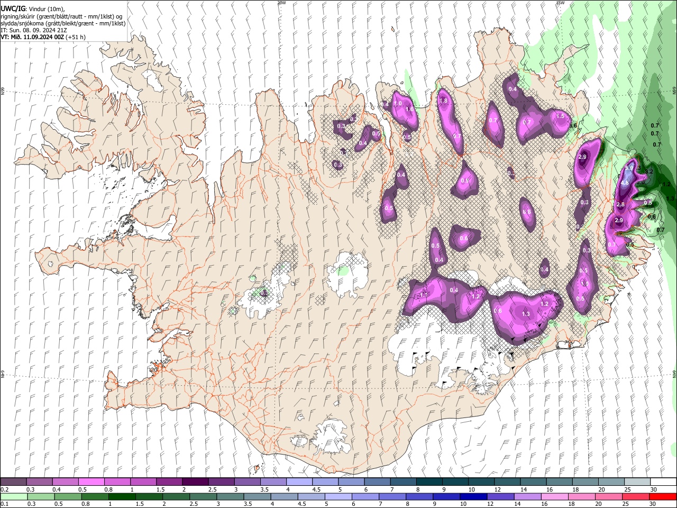
Task: Click the '1.3' snow value north of Vatnajökull
Action: coord(526,314)
